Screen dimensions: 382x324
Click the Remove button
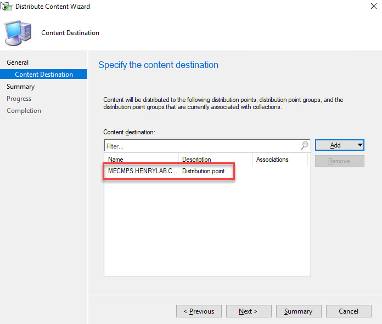click(339, 161)
